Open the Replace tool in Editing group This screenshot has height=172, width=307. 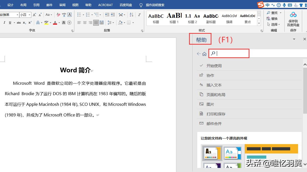coord(273,18)
